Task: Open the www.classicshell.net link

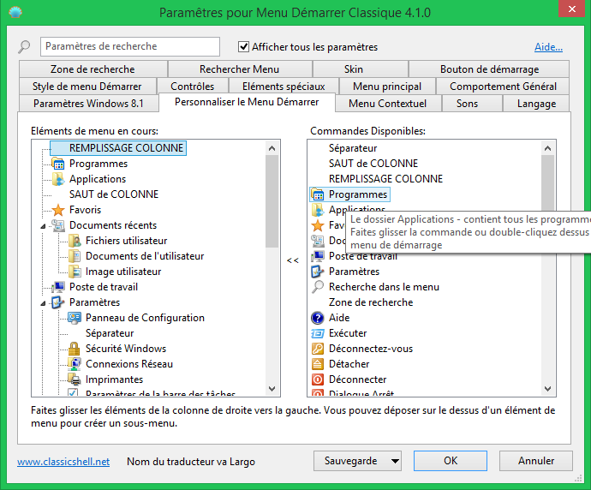Action: click(x=63, y=462)
